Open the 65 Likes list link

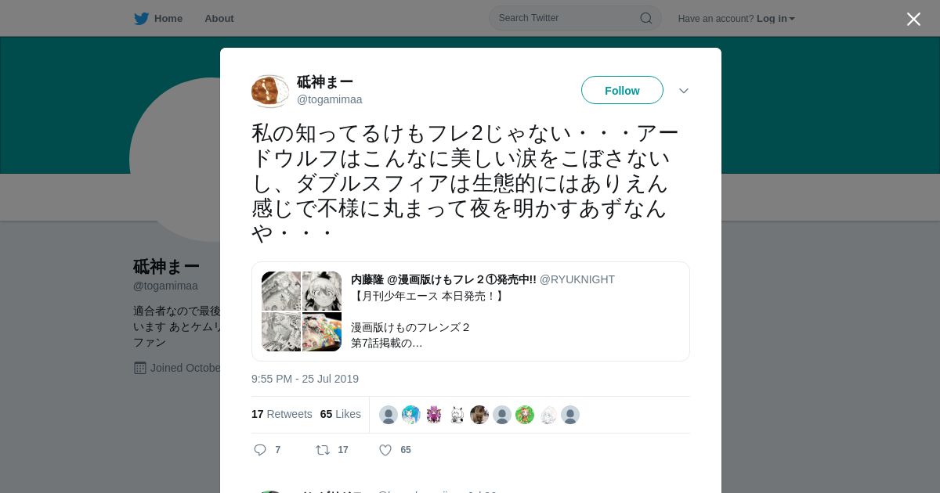[x=341, y=414]
